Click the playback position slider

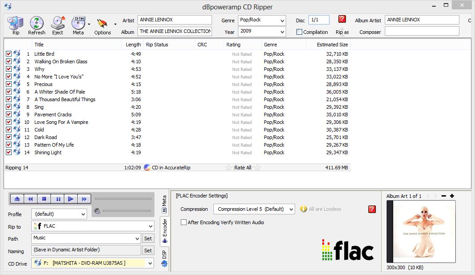[123, 199]
